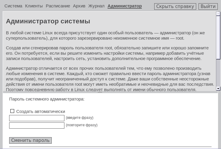Focus the повторите фразу password field

coord(37,126)
